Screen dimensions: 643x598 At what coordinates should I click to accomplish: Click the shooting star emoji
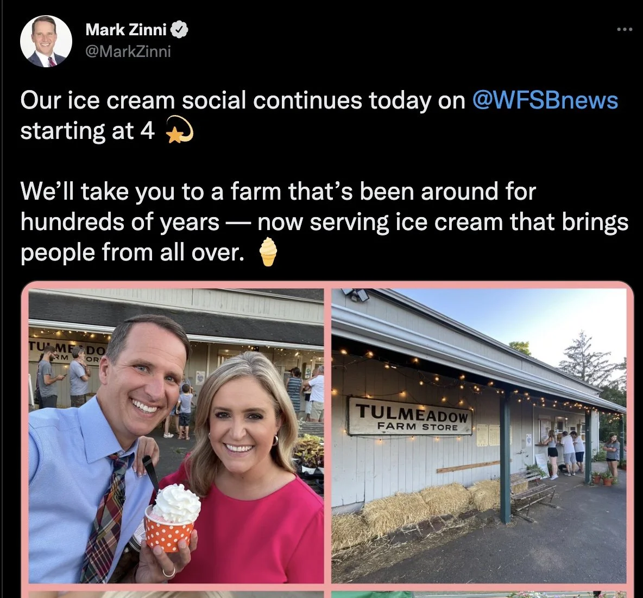pos(179,130)
